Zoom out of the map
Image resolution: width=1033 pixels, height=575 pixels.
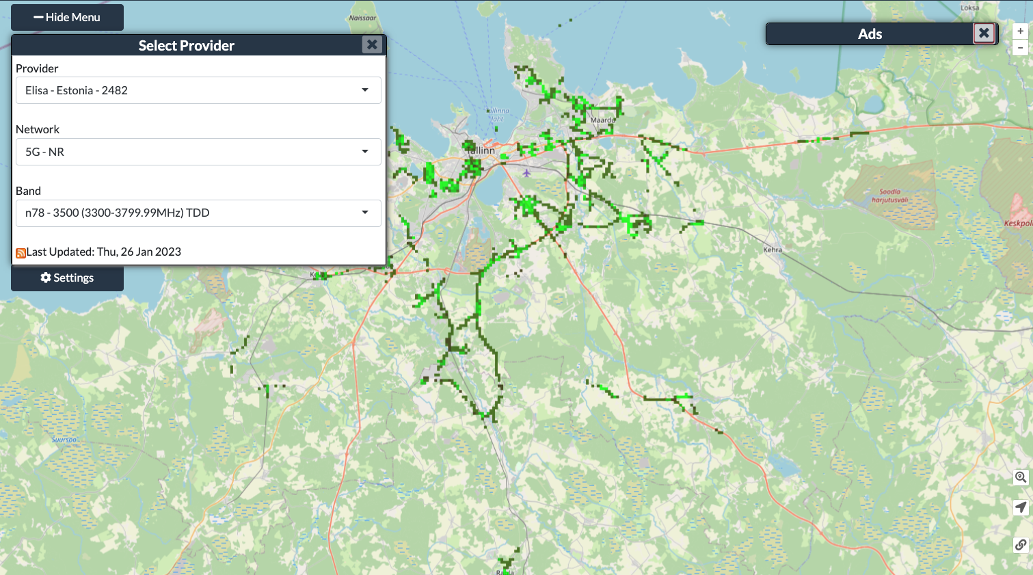pyautogui.click(x=1020, y=48)
